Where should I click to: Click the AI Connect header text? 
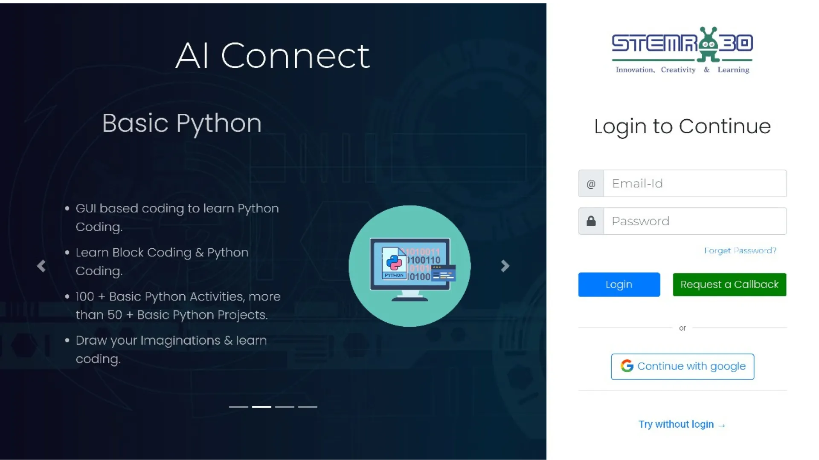[273, 55]
